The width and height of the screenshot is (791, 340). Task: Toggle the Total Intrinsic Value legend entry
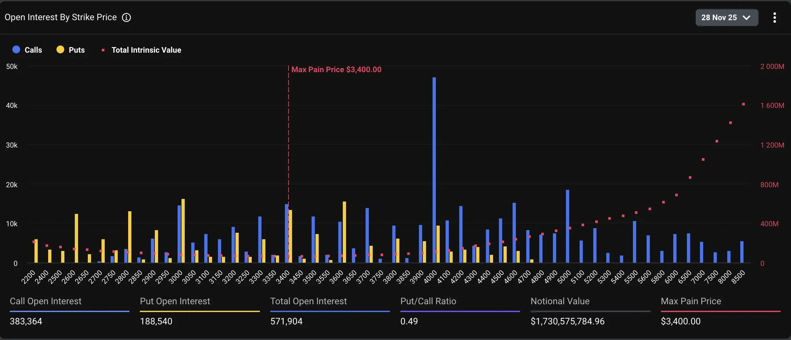141,50
